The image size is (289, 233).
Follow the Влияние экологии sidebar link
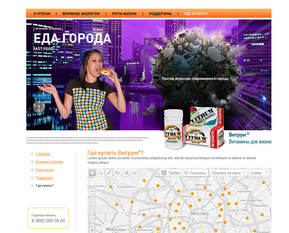click(x=49, y=162)
